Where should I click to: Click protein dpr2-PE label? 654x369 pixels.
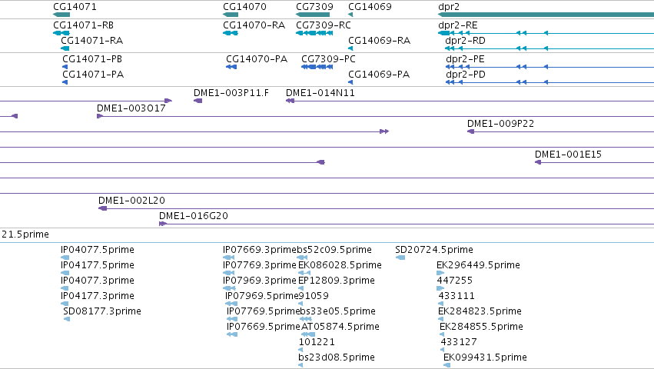pyautogui.click(x=466, y=59)
